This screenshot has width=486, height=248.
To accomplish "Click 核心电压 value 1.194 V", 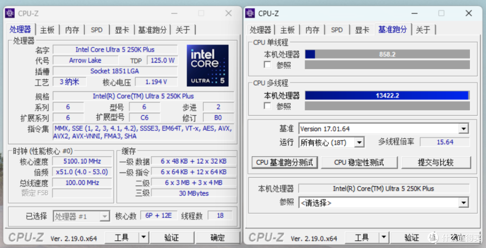I will click(x=157, y=82).
